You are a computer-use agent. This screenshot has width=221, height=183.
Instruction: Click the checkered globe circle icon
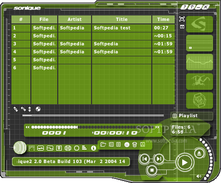pyautogui.click(x=38, y=109)
